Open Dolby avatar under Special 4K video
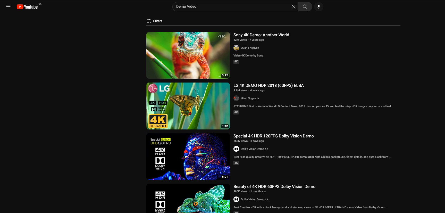Viewport: 445px width, 213px height. pos(236,149)
